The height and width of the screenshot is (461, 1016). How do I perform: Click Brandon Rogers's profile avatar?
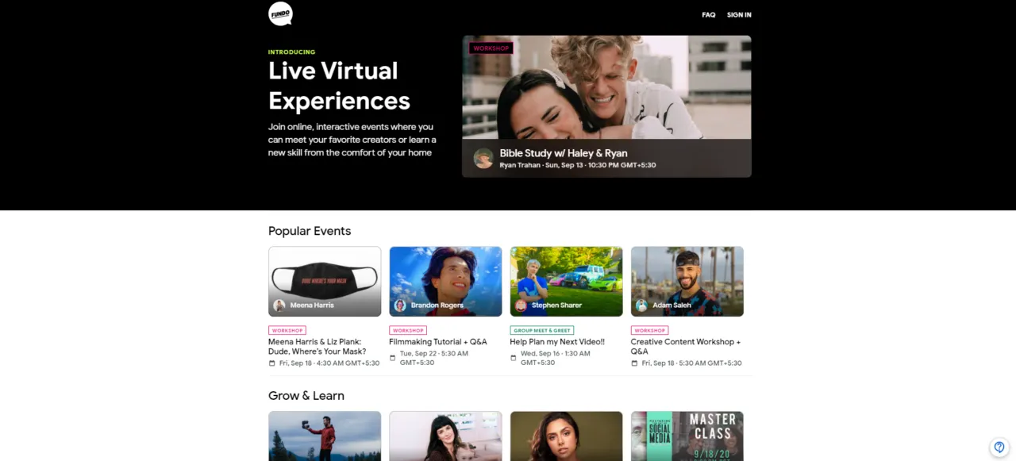pos(400,305)
